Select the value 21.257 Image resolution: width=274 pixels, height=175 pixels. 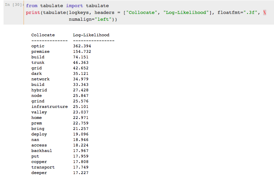point(81,129)
